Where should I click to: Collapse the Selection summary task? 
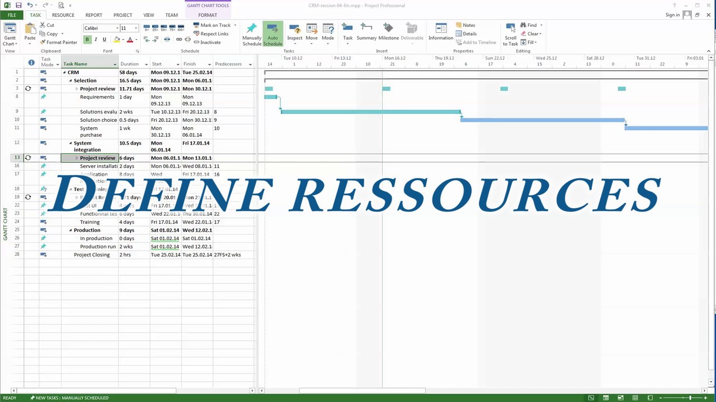70,81
